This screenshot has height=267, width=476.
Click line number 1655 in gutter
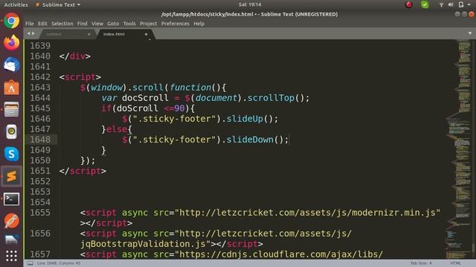[x=40, y=213]
